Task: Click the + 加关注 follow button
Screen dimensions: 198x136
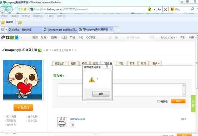Action: coord(23,108)
